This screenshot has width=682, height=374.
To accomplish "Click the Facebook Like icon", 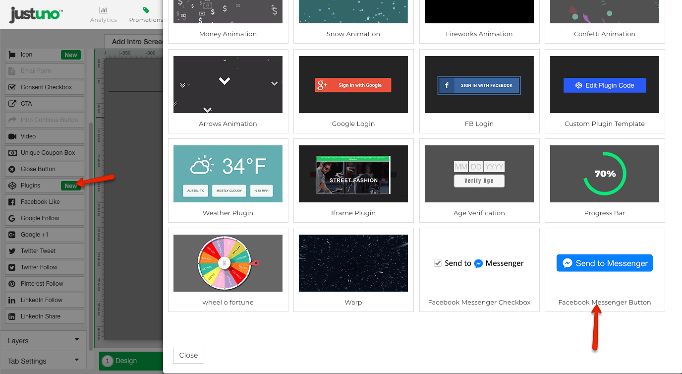I will [12, 202].
